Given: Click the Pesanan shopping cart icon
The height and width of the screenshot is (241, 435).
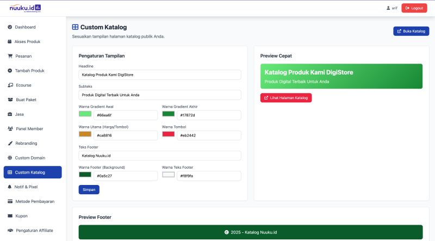Looking at the screenshot, I should (x=10, y=56).
